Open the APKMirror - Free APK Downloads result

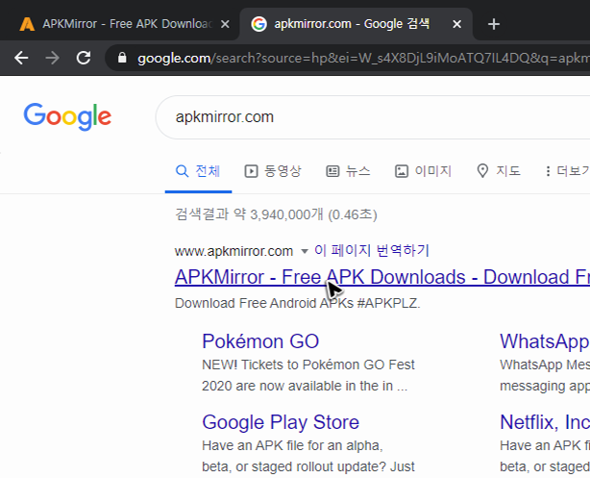382,277
